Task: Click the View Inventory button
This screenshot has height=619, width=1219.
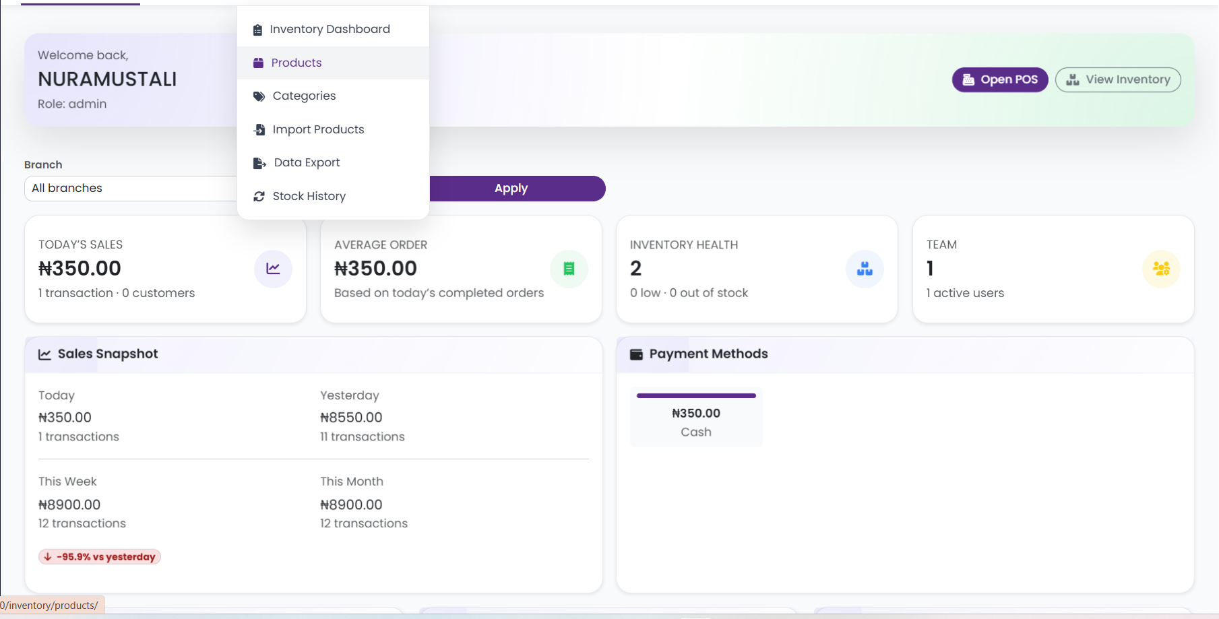Action: tap(1117, 79)
